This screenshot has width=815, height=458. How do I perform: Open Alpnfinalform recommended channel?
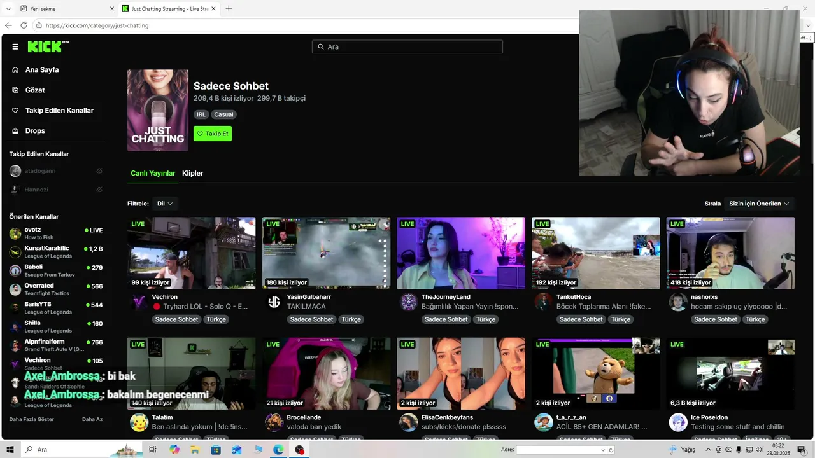[56, 345]
